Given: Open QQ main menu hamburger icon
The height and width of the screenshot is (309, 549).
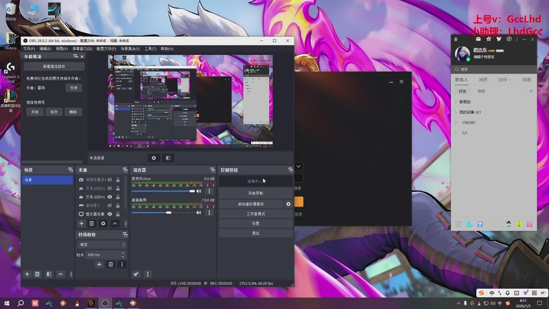Looking at the screenshot, I should coord(458,224).
